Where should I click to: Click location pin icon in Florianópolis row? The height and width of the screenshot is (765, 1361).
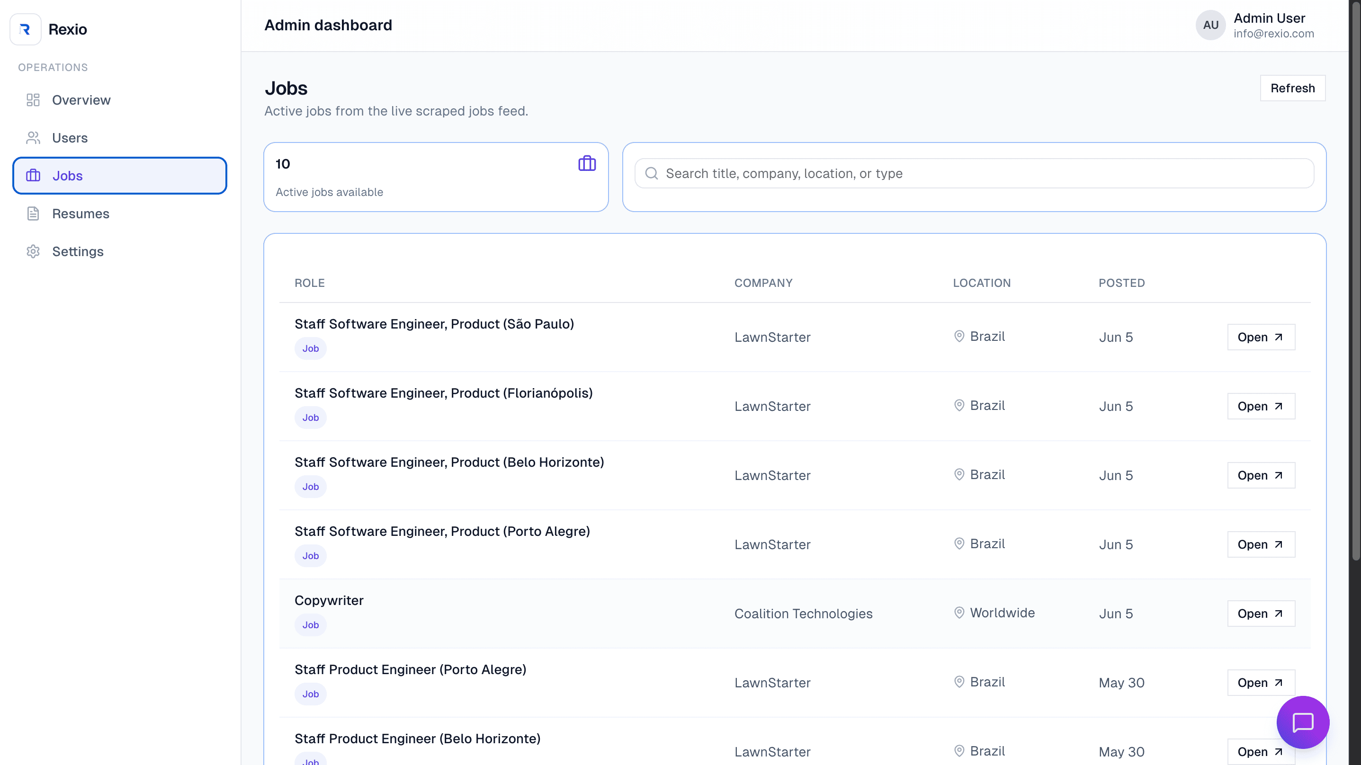[x=959, y=405]
